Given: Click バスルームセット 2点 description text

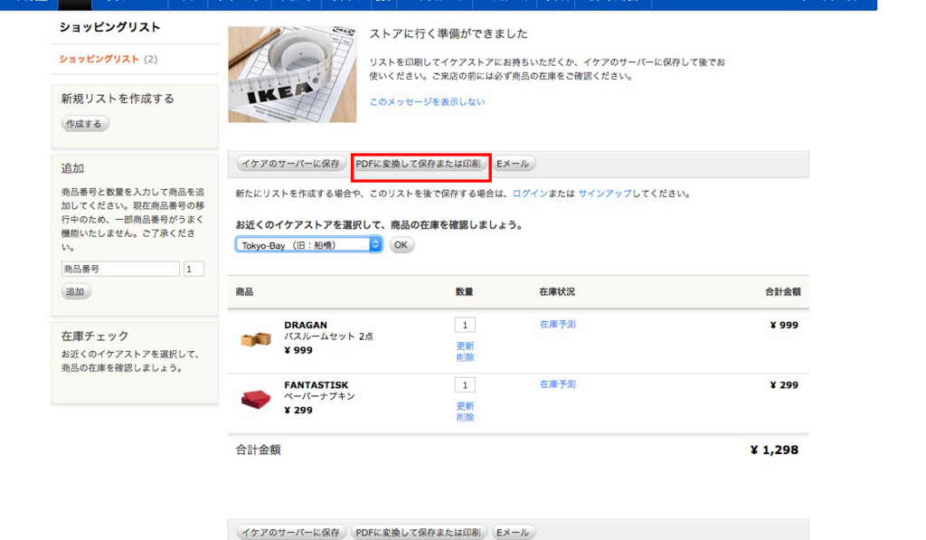Looking at the screenshot, I should [x=328, y=336].
